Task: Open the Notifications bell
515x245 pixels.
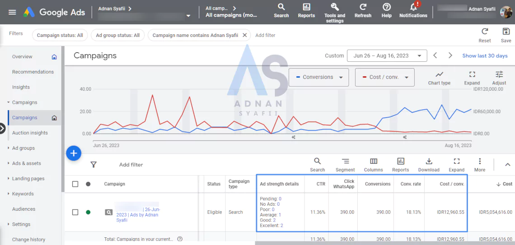Action: 413,10
